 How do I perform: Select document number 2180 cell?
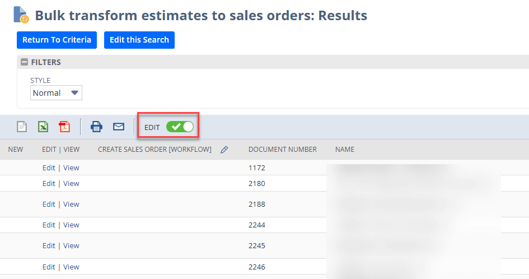(257, 183)
